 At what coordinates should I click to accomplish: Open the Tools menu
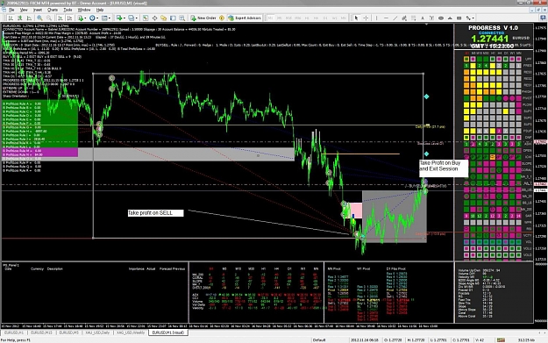[x=68, y=10]
